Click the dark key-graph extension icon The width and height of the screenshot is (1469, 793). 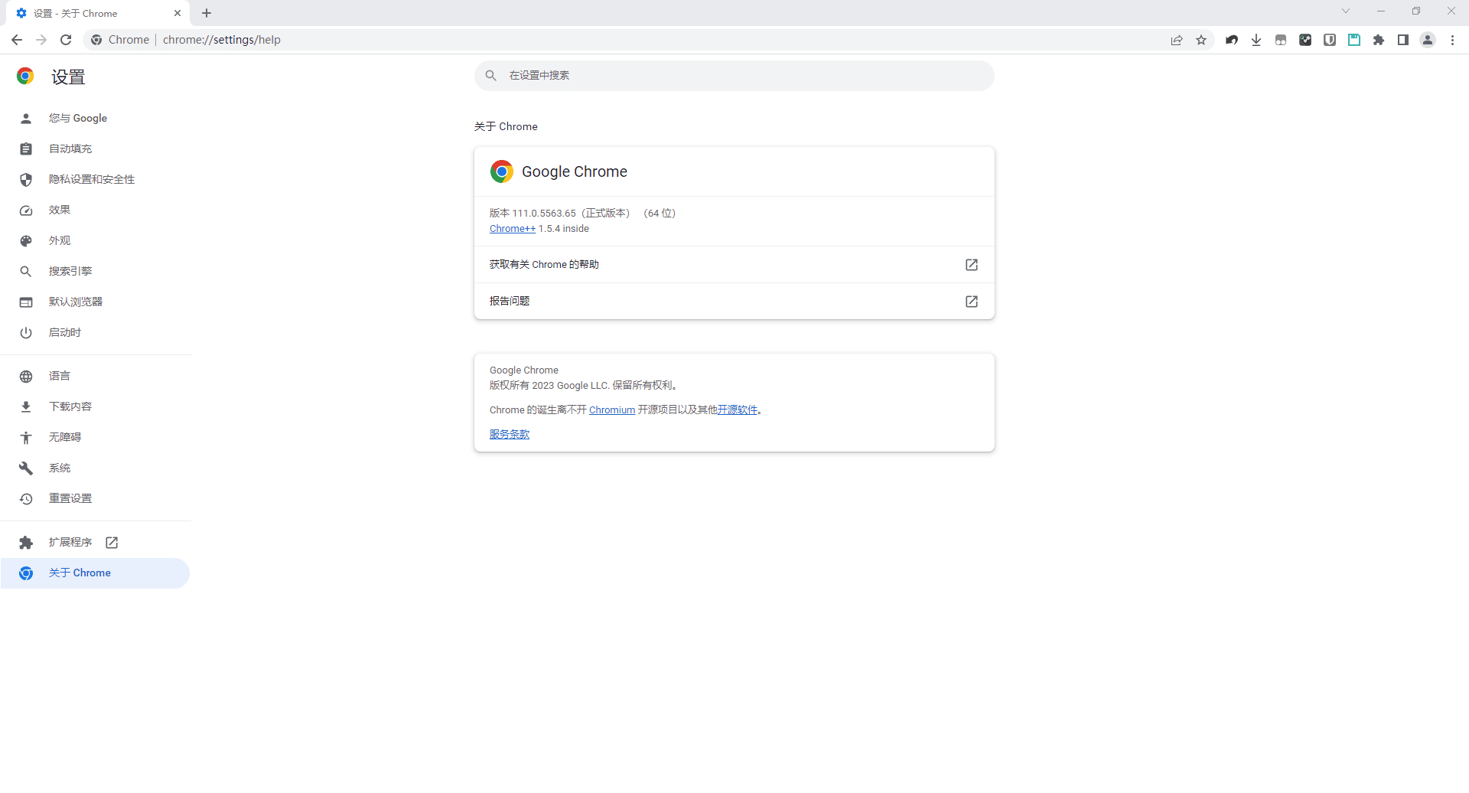(1305, 40)
